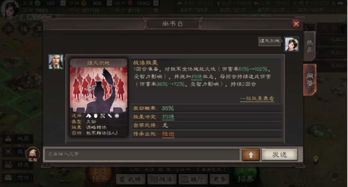348x187 pixels.
Task: Switch to the 问答 side tab
Action: coord(310,80)
